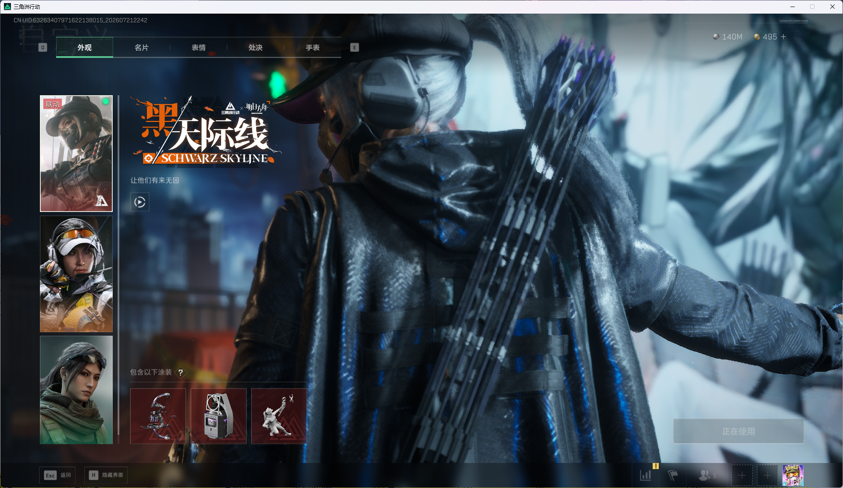Switch to the 表情 tab
This screenshot has width=843, height=488.
tap(198, 47)
